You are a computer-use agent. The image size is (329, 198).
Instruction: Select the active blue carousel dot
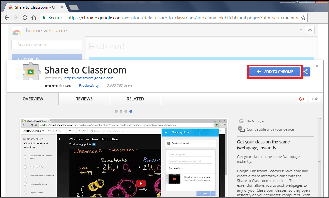(x=131, y=111)
